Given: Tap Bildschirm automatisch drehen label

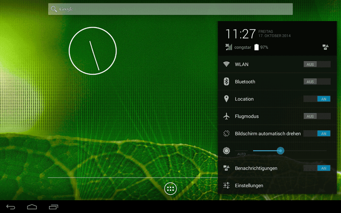Looking at the screenshot, I should [x=268, y=134].
